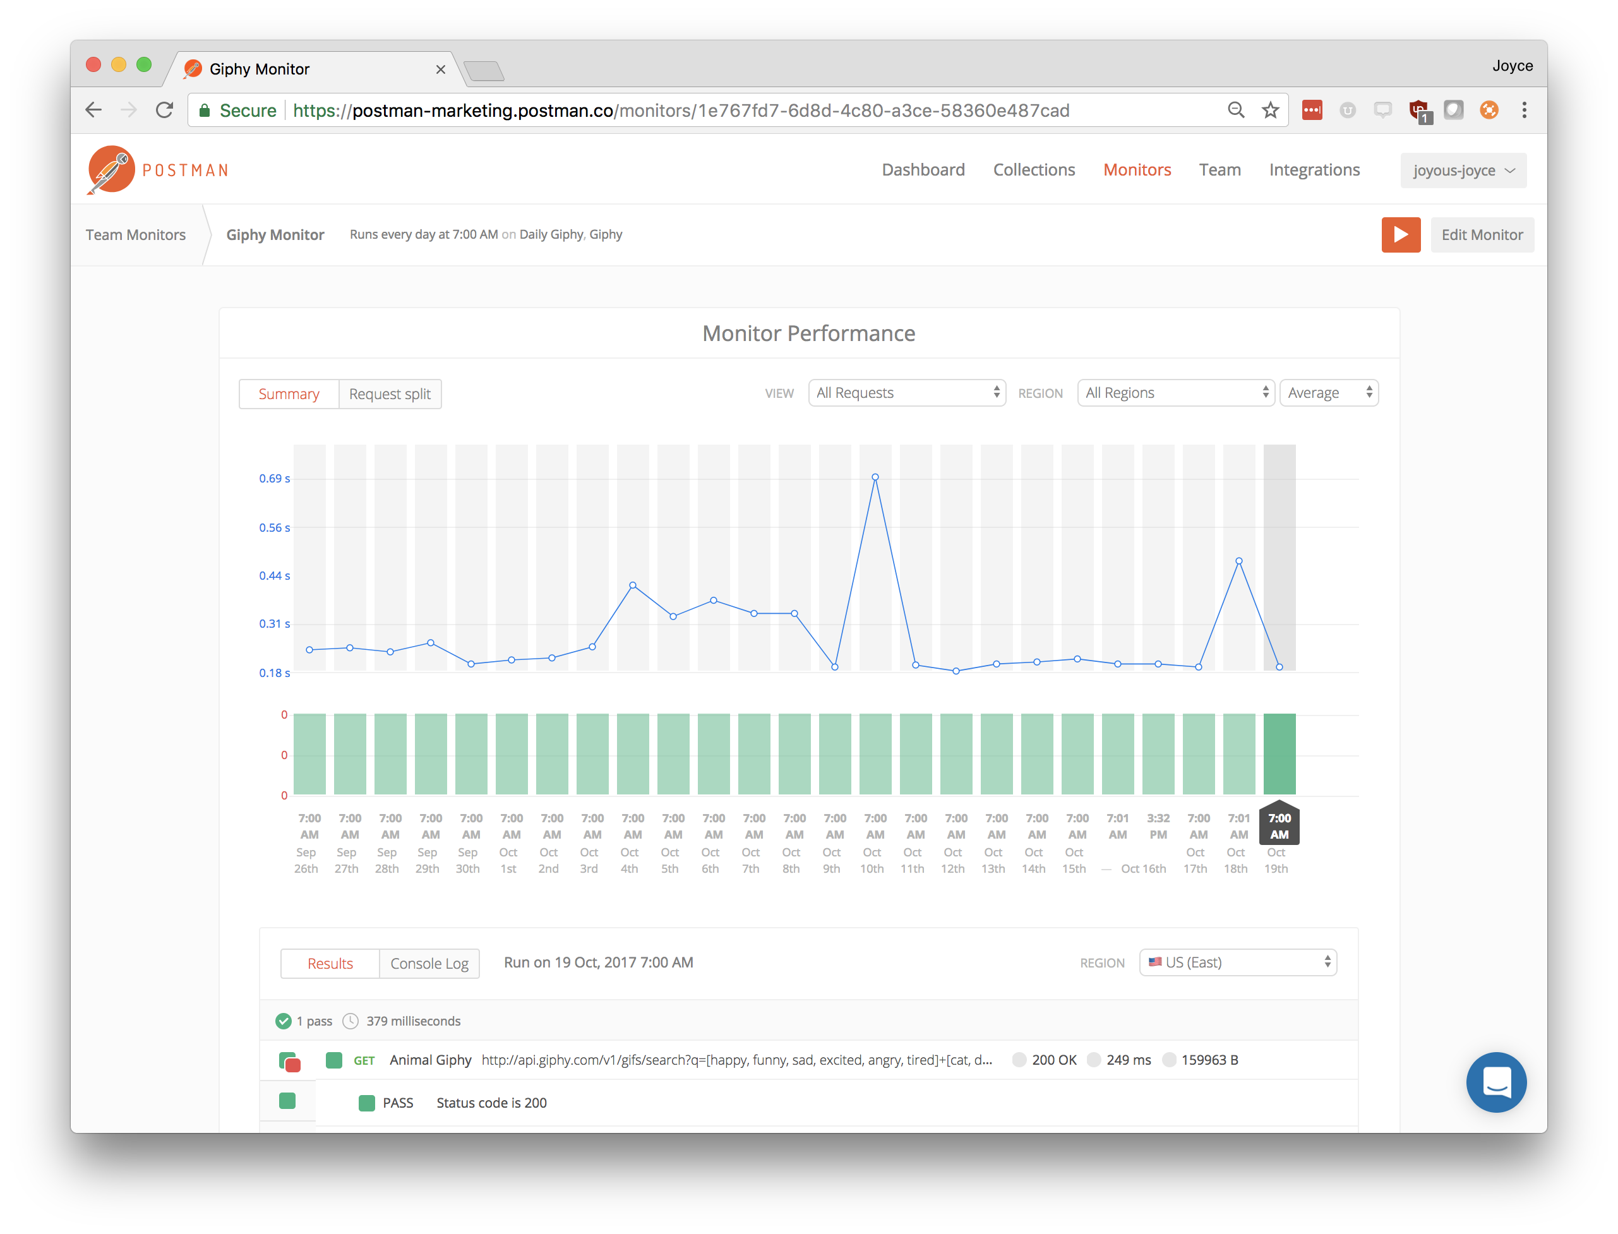1618x1234 pixels.
Task: Open the Intercom chat bubble icon
Action: (x=1495, y=1081)
